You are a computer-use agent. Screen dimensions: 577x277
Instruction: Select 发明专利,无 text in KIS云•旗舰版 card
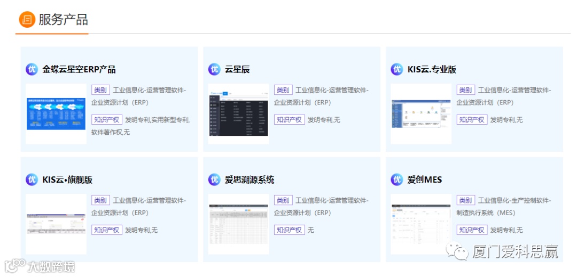(141, 231)
